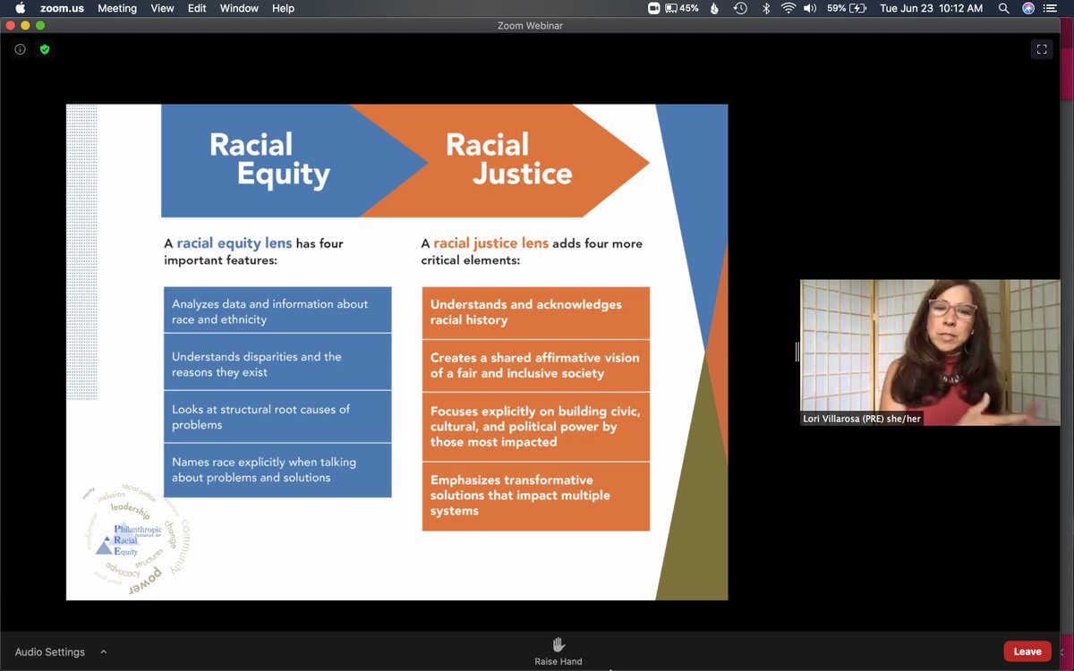Click the red Leave button
Viewport: 1074px width, 671px height.
(x=1027, y=651)
